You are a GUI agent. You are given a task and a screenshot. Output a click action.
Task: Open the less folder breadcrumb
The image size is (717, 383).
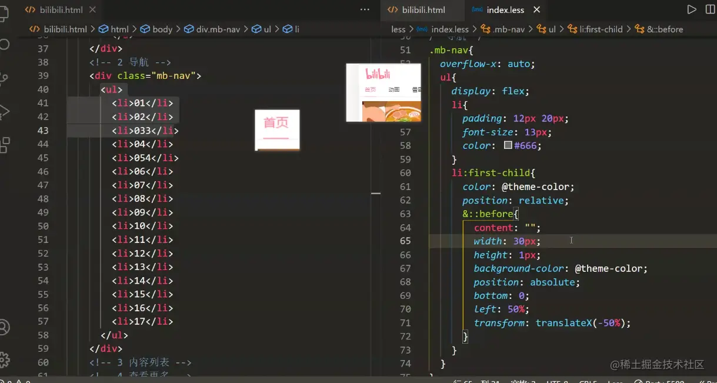coord(398,29)
